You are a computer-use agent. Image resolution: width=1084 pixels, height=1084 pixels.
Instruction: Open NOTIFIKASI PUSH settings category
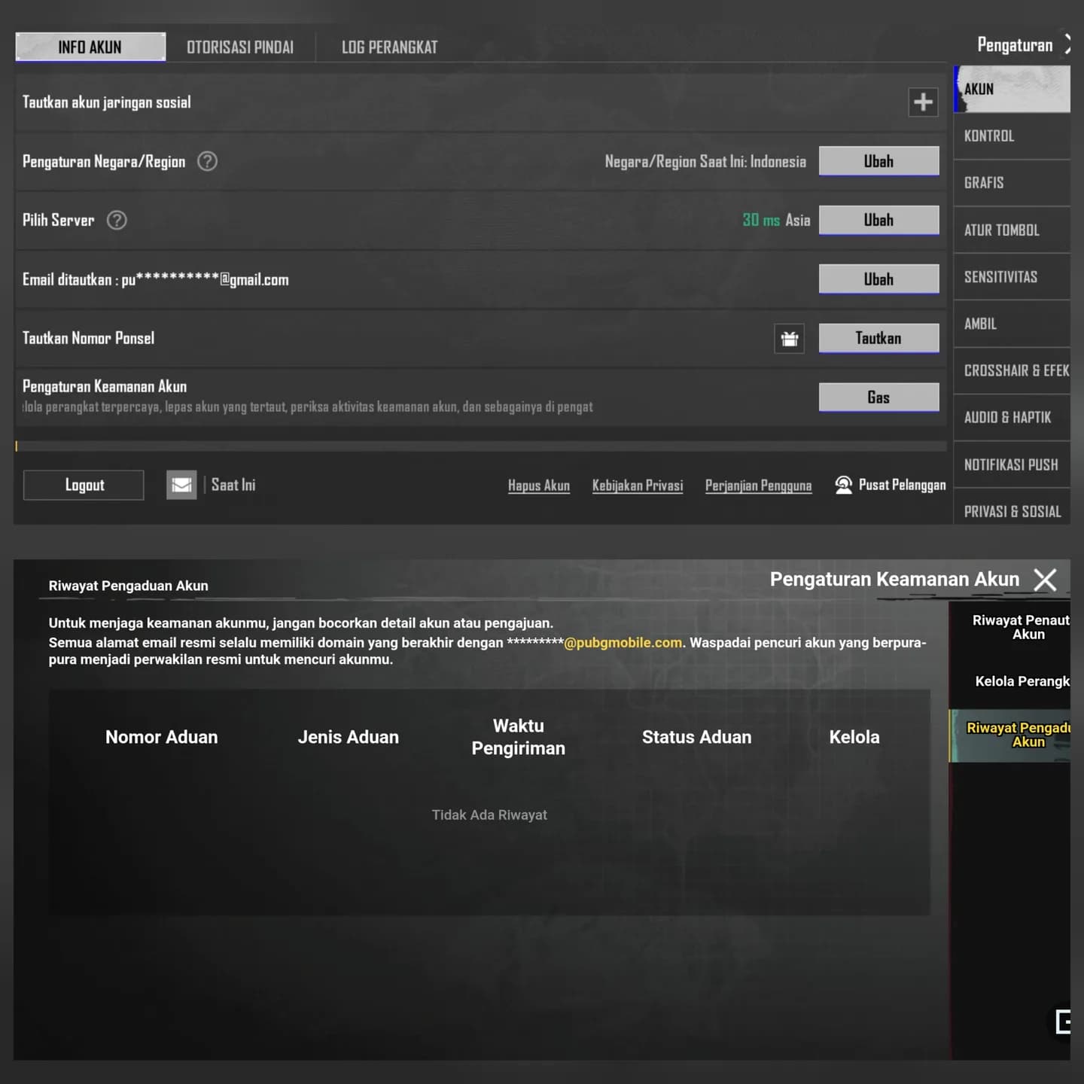[x=1012, y=464]
